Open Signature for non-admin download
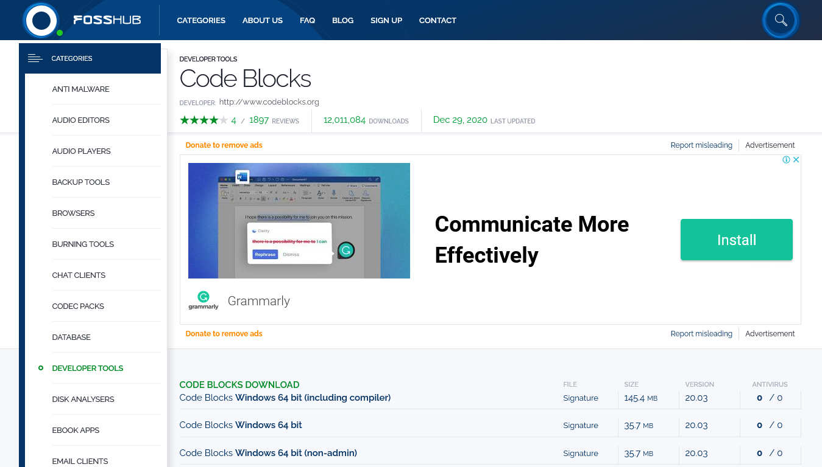Screen dimensions: 822x467 point(581,453)
